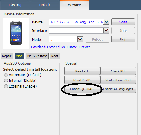Image resolution: width=141 pixels, height=135 pixels.
Task: Click Read PIT button
Action: click(x=82, y=71)
